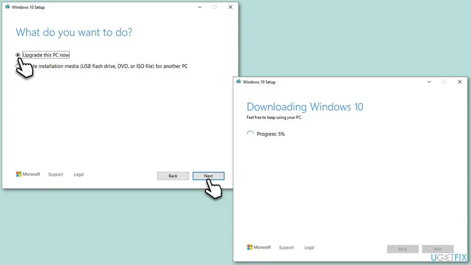Screen dimensions: 471x265
Task: Open Legal link in Downloading window
Action: (309, 247)
